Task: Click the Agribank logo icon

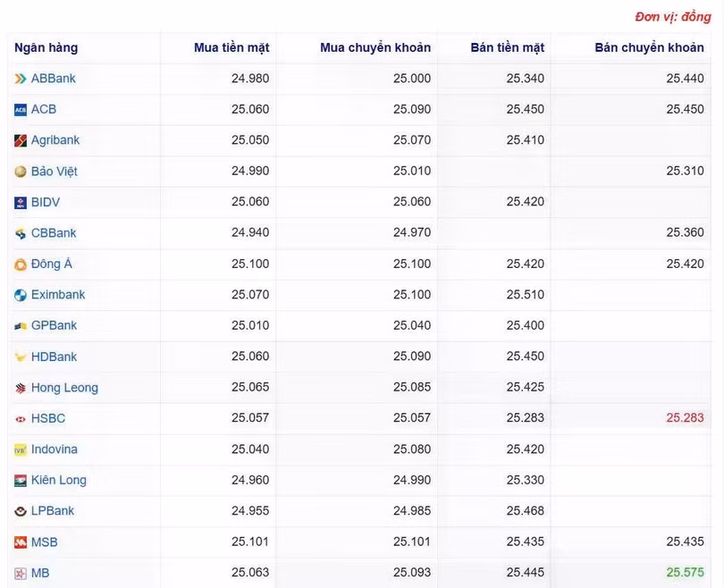Action: pos(21,140)
